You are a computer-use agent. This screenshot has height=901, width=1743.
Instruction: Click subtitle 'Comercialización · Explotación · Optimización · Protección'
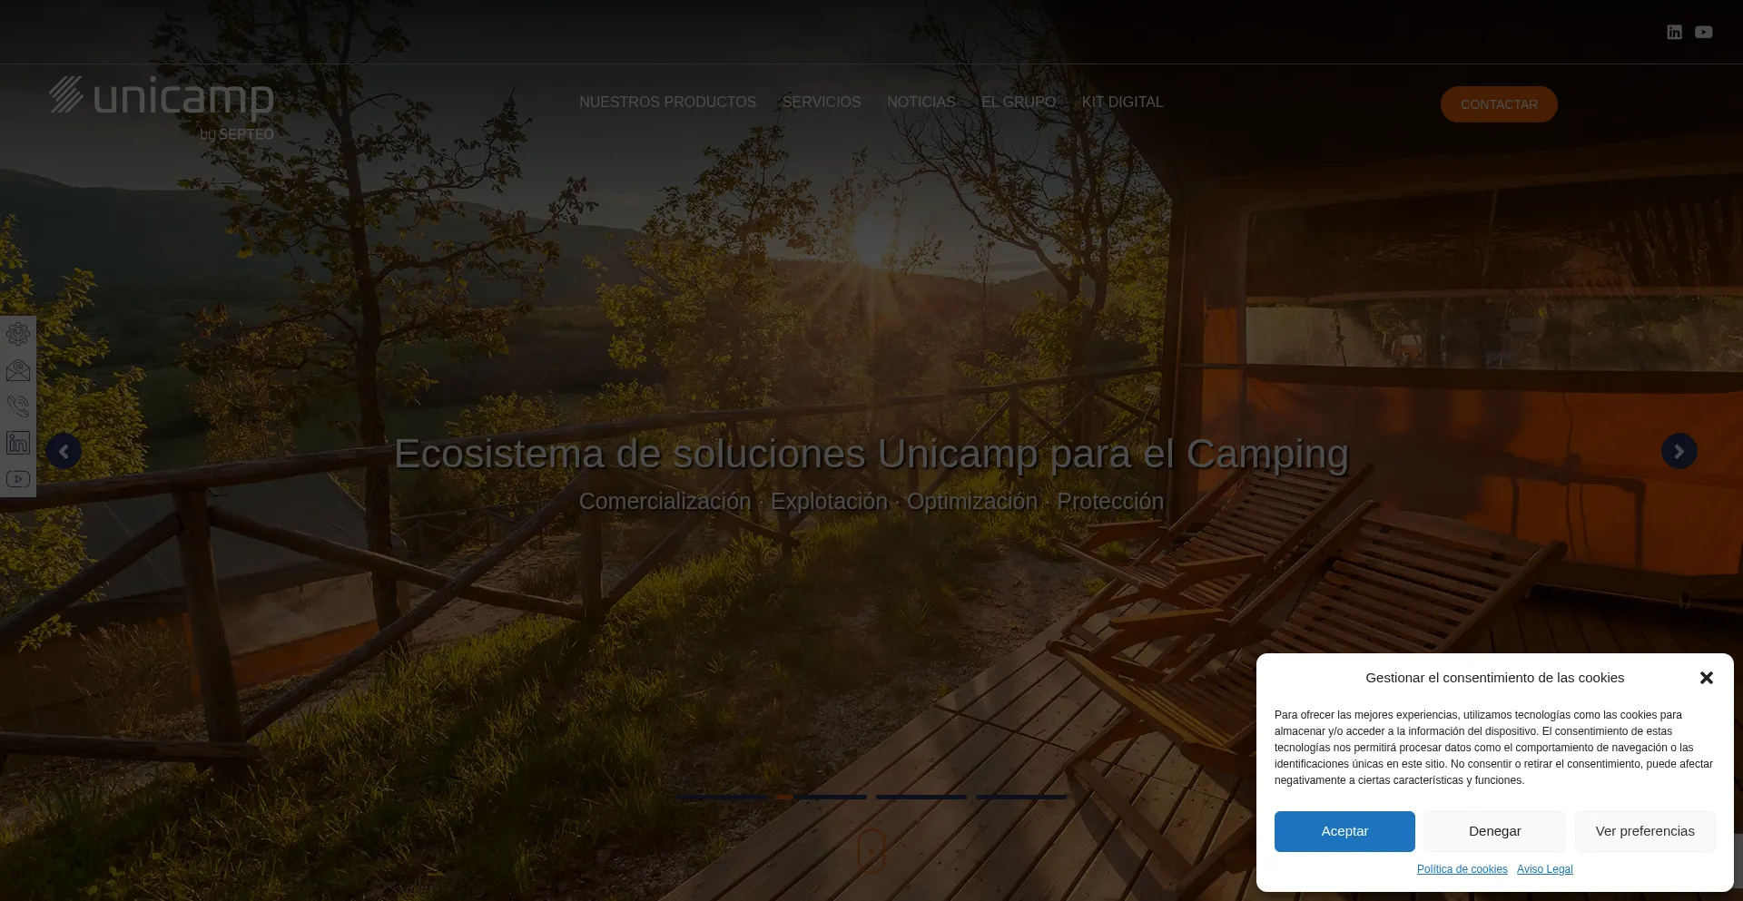click(x=871, y=502)
